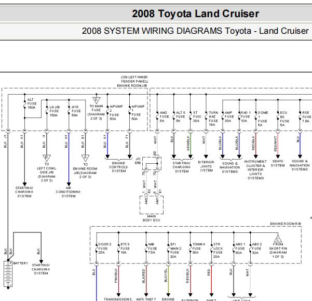Click the TURN HAZ FUSE 15A label

(213, 119)
